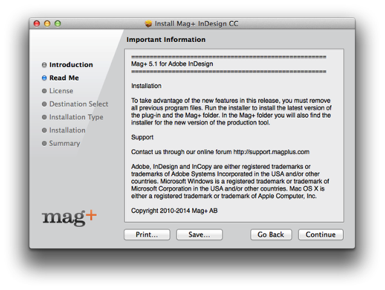
Task: Click the mag+ logo
Action: click(69, 218)
